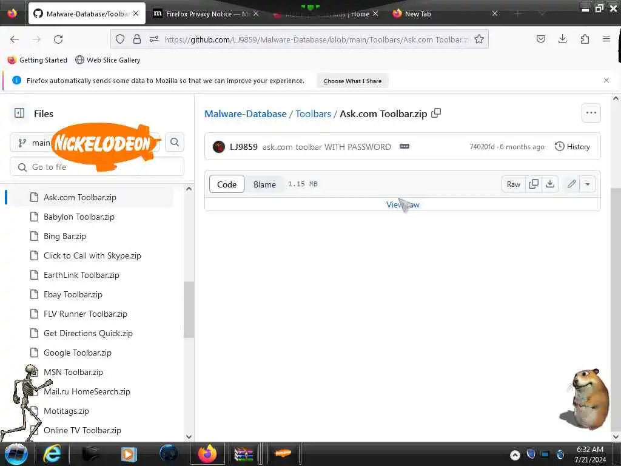Open the LJ9859 author link
The height and width of the screenshot is (466, 621).
[x=244, y=147]
